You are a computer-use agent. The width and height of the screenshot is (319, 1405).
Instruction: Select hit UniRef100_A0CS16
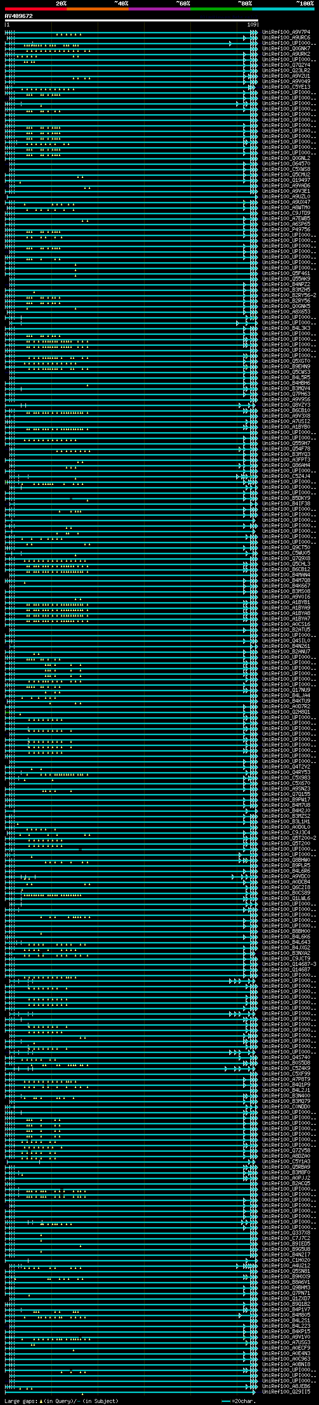pos(286,624)
